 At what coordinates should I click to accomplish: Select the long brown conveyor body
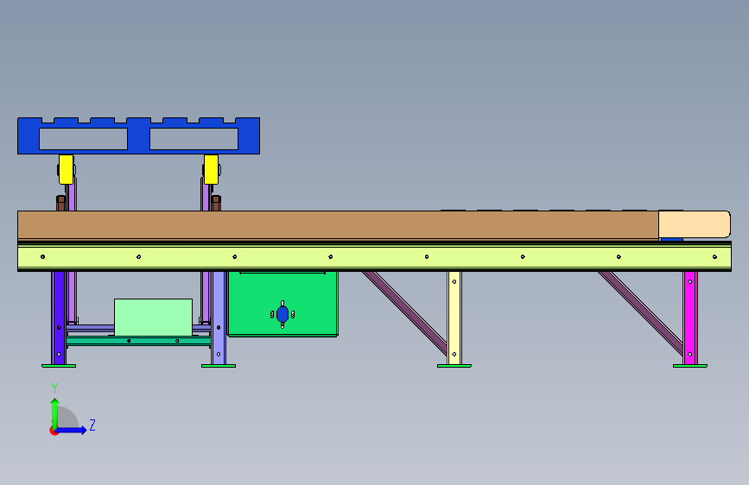click(338, 225)
